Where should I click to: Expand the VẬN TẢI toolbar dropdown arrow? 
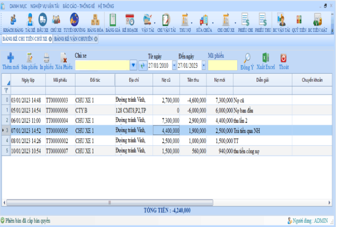click(155, 23)
